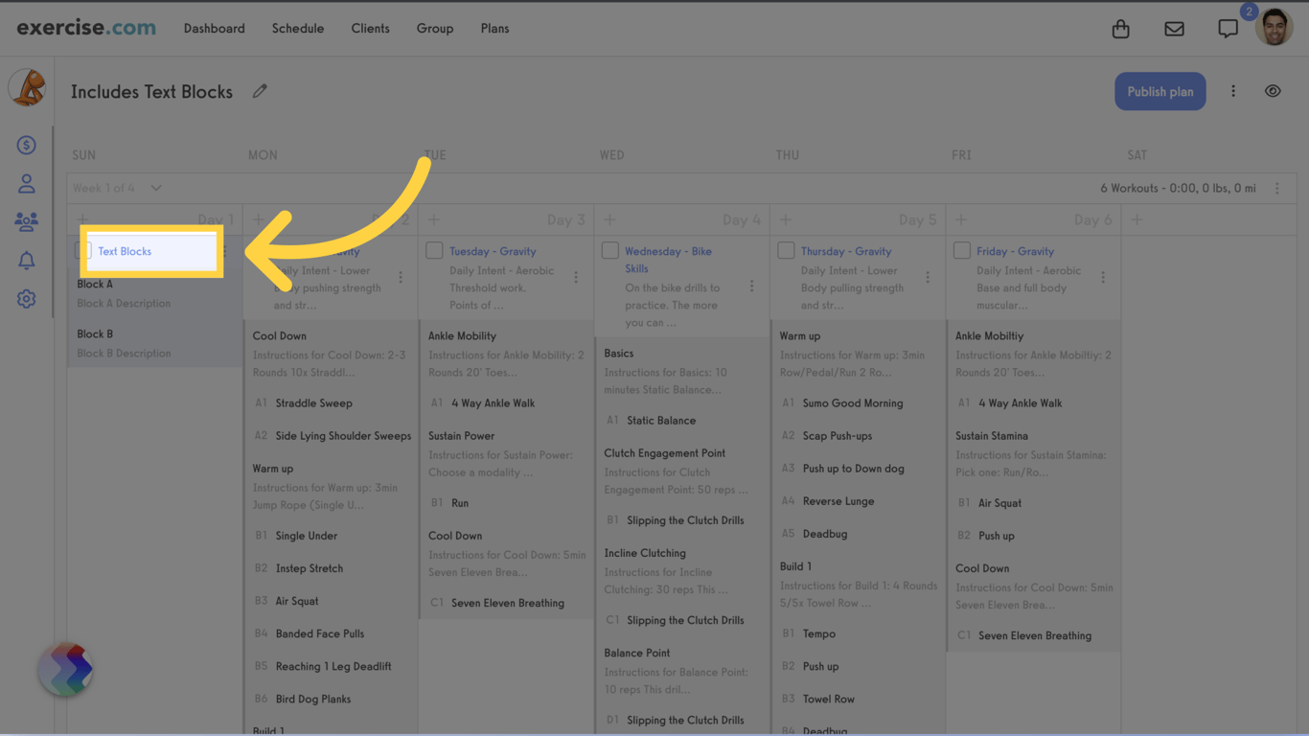
Task: Select the Banded Face Pulls exercise
Action: pos(320,633)
